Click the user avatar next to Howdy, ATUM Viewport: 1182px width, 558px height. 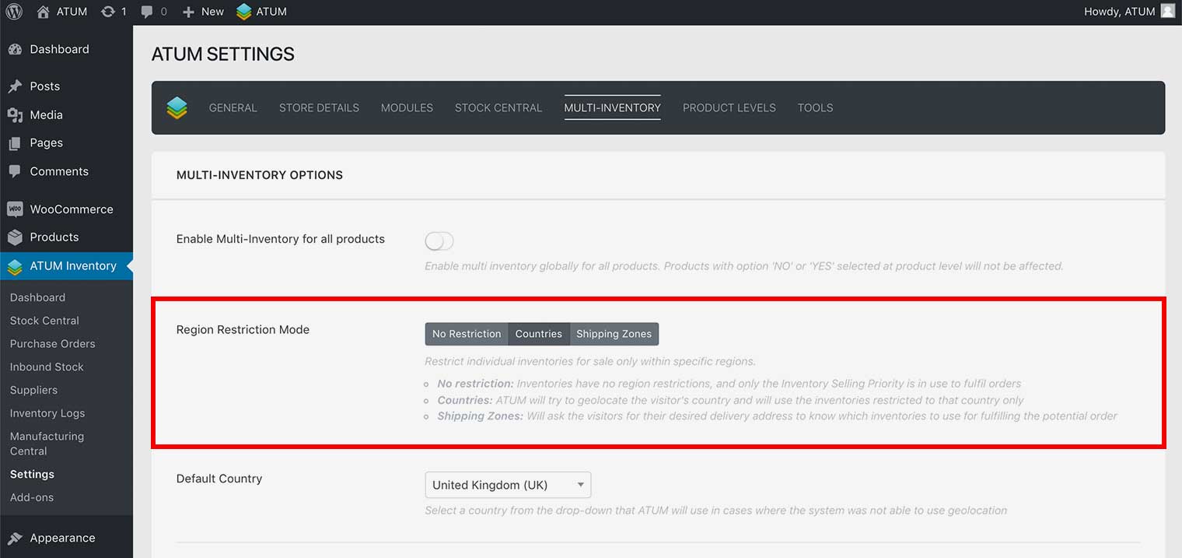tap(1167, 11)
